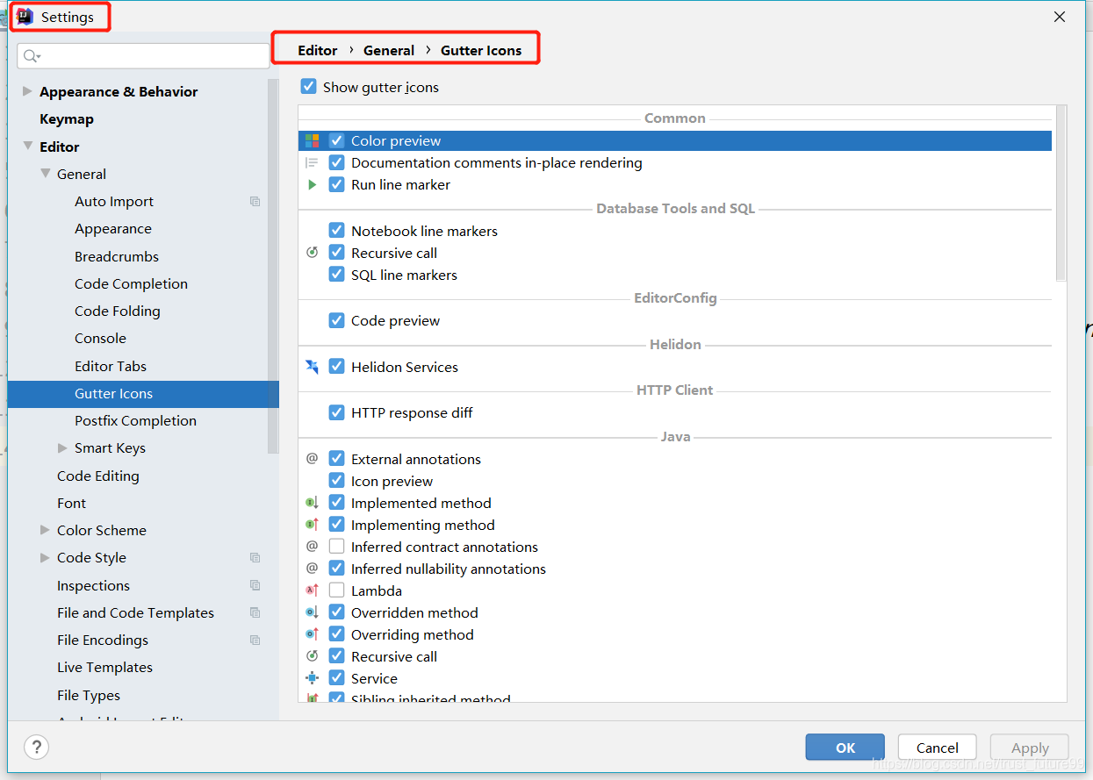This screenshot has height=780, width=1093.
Task: Click the OK button
Action: coord(845,748)
